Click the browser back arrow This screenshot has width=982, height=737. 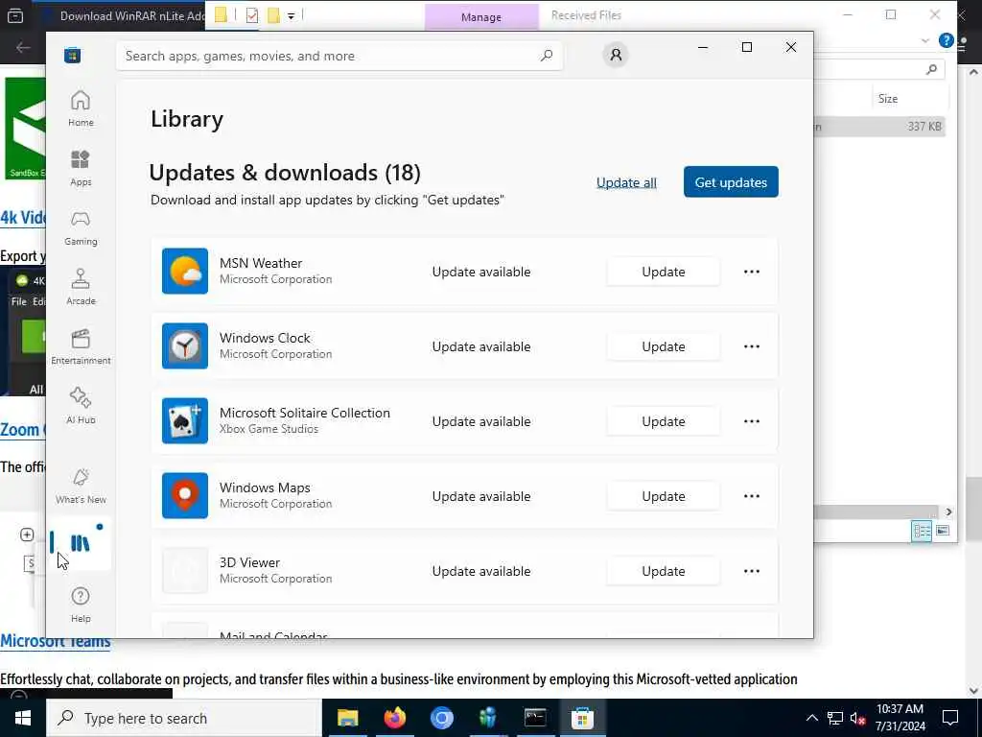pos(23,48)
